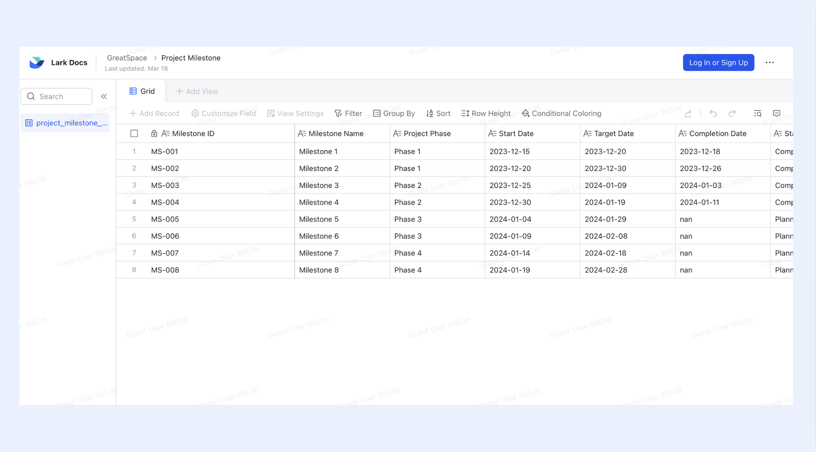Viewport: 816px width, 452px height.
Task: Select the MS-006 cell
Action: (x=220, y=236)
